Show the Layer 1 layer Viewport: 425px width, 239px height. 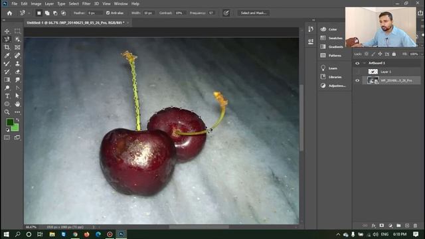click(357, 72)
